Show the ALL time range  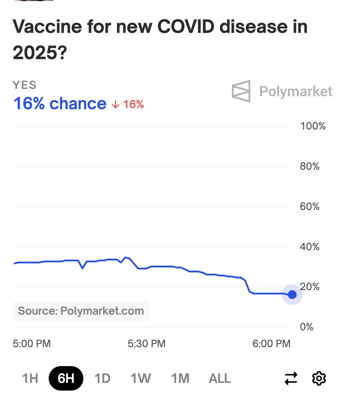pyautogui.click(x=220, y=378)
